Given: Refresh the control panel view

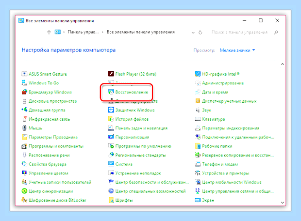Looking at the screenshot, I should coord(201,32).
